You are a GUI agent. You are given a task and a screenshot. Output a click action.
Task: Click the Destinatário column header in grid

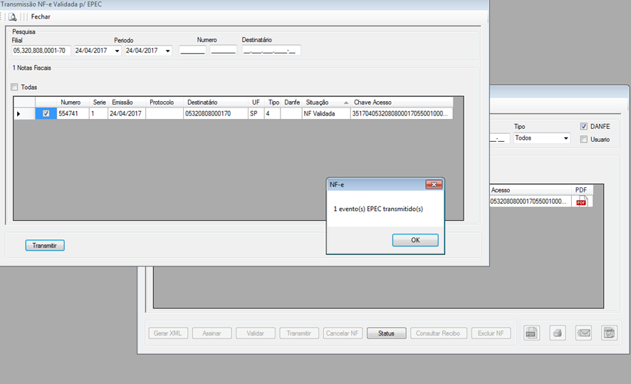(216, 103)
